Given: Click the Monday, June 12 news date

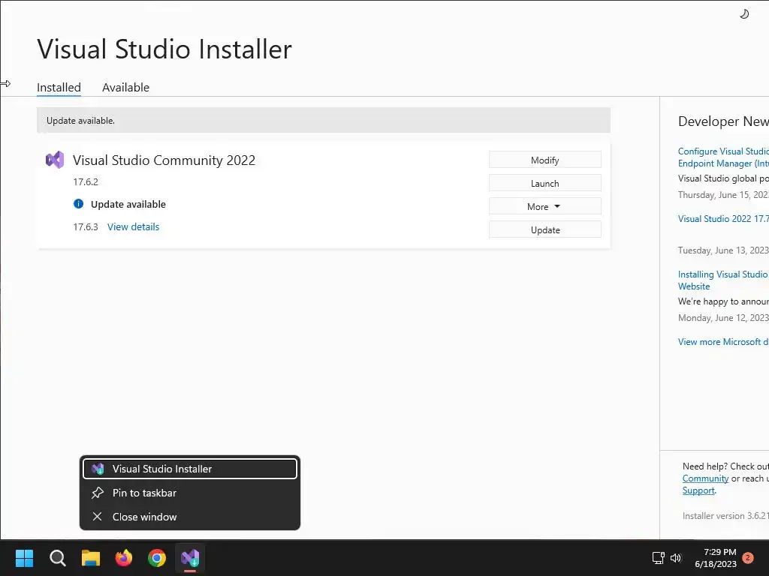Looking at the screenshot, I should click(723, 318).
